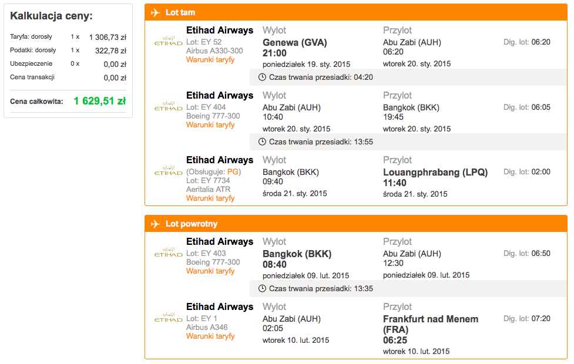Image resolution: width=574 pixels, height=364 pixels.
Task: Click clock icon at 13:35 layover
Action: point(262,289)
